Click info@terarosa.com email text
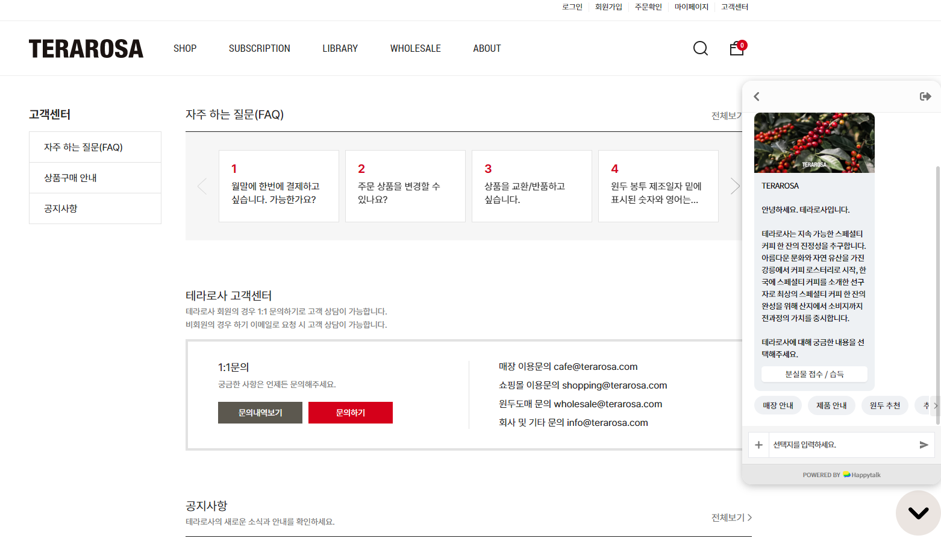This screenshot has height=544, width=941. point(607,422)
